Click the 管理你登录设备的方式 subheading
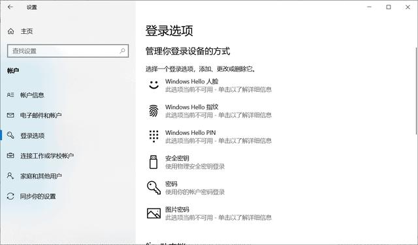 point(187,51)
